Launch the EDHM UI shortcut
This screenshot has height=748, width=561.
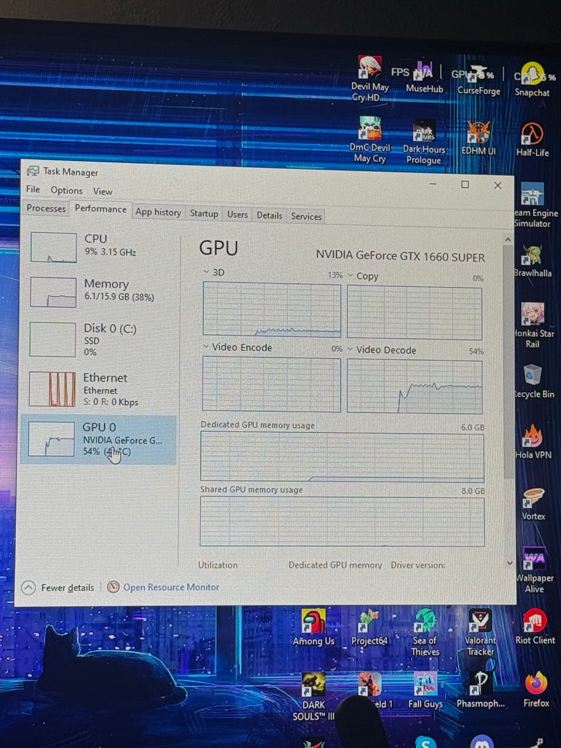click(479, 138)
